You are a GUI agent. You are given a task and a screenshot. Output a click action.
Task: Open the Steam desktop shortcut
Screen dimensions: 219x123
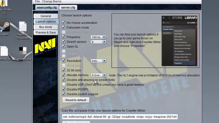tap(4, 28)
